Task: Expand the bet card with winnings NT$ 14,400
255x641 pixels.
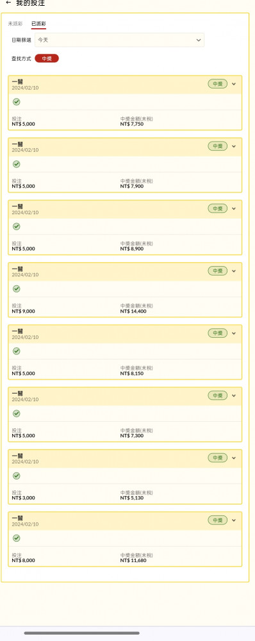Action: pyautogui.click(x=234, y=271)
